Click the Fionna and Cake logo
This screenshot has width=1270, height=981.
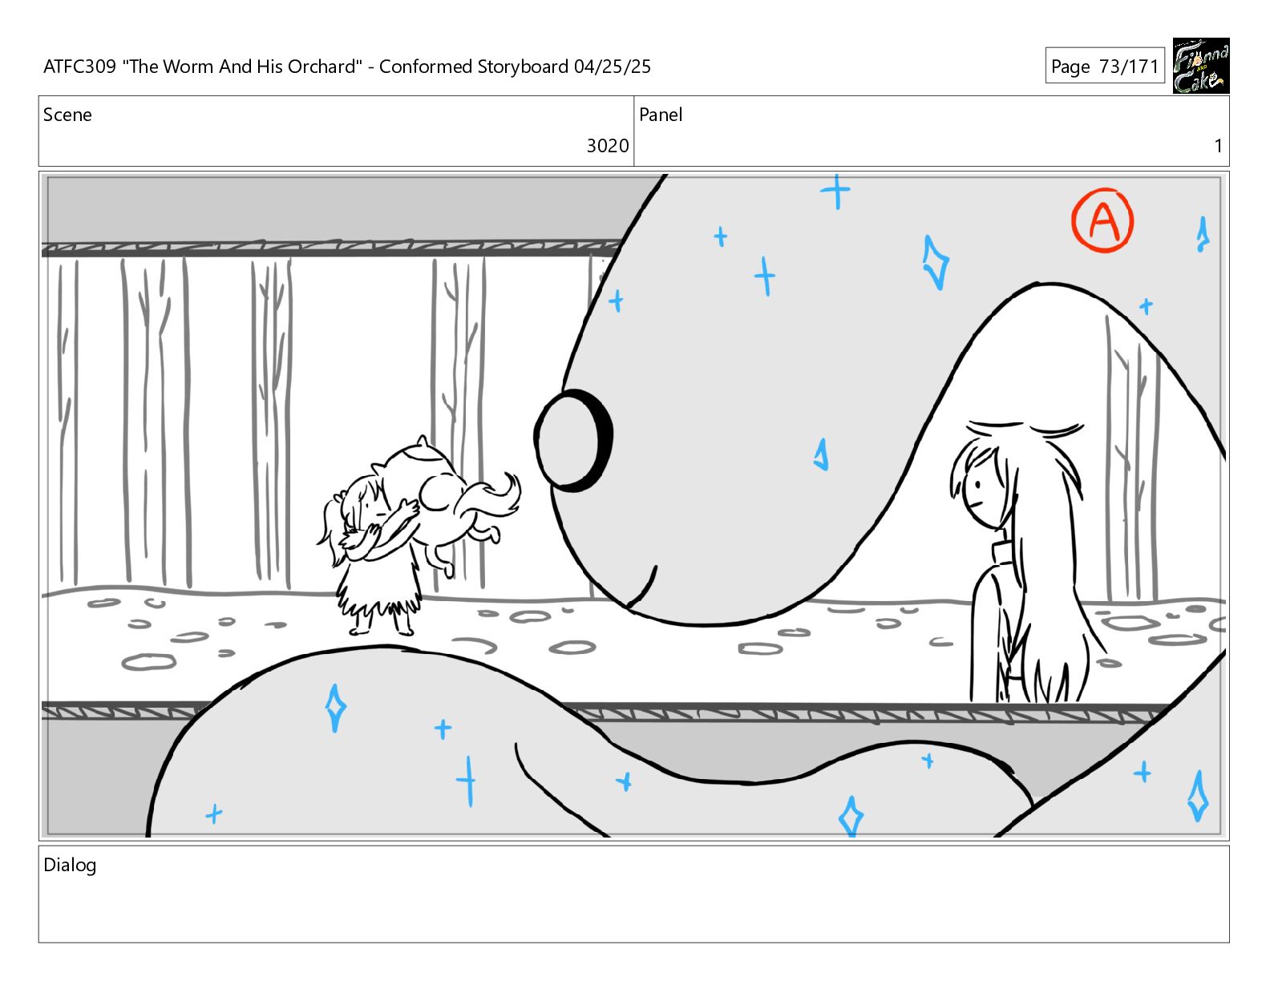(x=1200, y=67)
